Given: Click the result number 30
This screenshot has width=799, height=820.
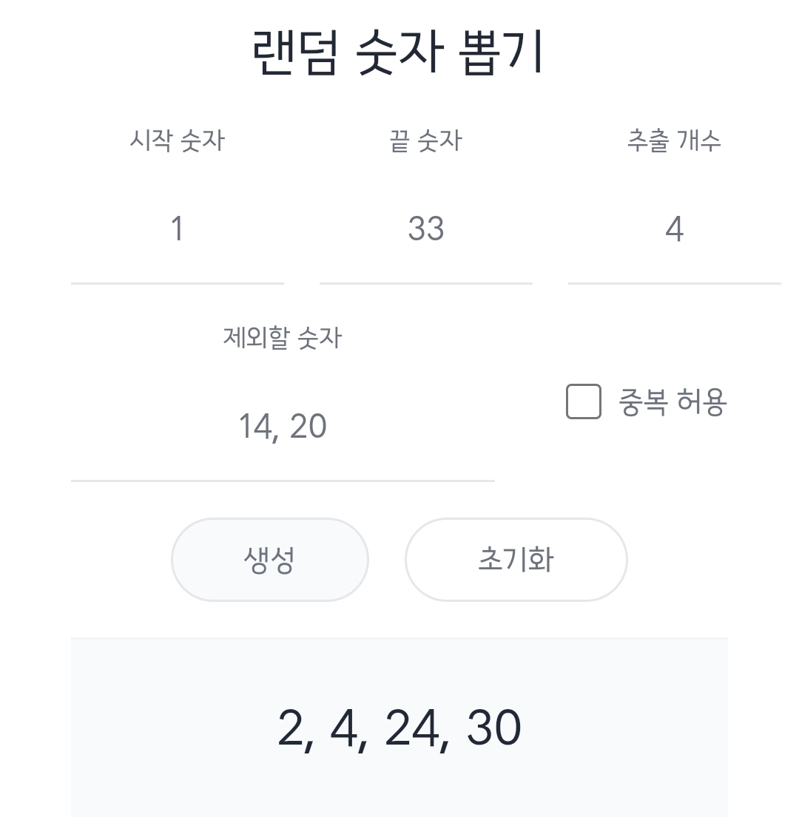Looking at the screenshot, I should (x=493, y=728).
